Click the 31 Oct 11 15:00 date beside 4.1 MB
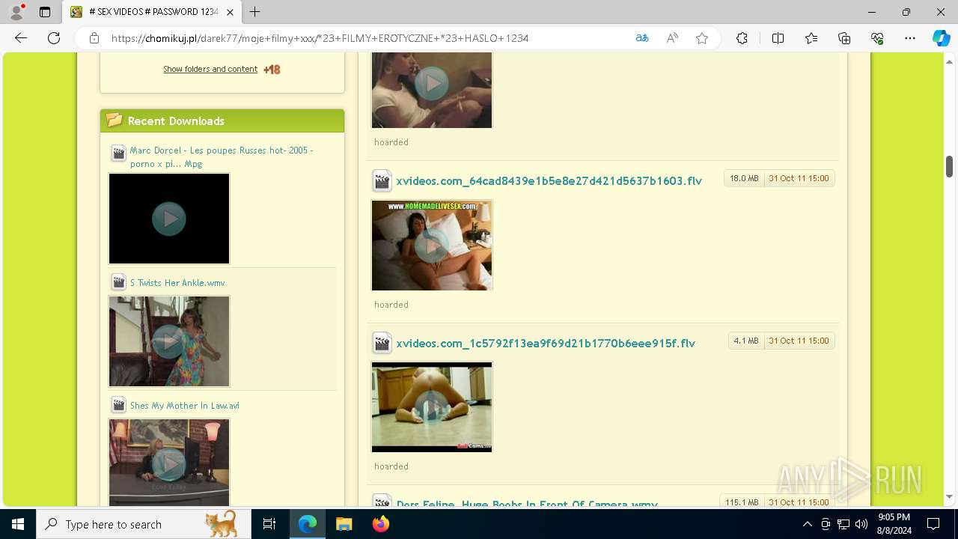 coord(799,341)
